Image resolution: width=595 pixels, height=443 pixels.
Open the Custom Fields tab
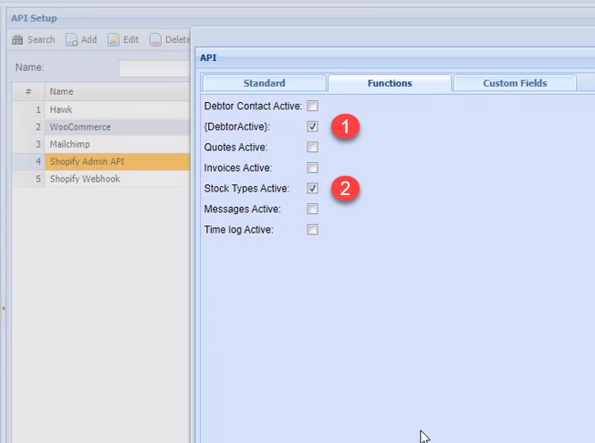pyautogui.click(x=515, y=83)
